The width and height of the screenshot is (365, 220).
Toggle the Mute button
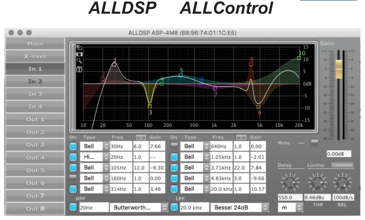click(x=314, y=143)
